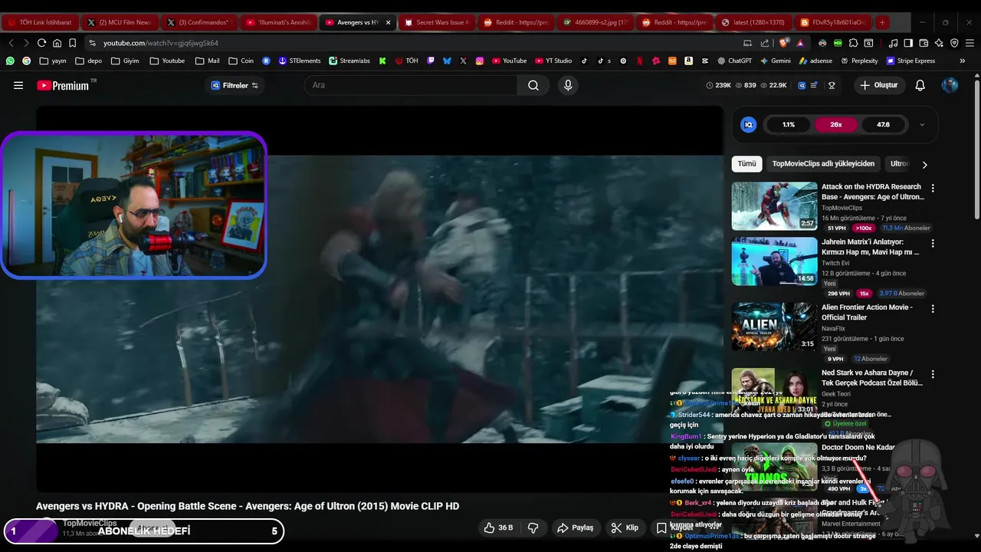
Task: Click into the Ara search field
Action: 412,85
